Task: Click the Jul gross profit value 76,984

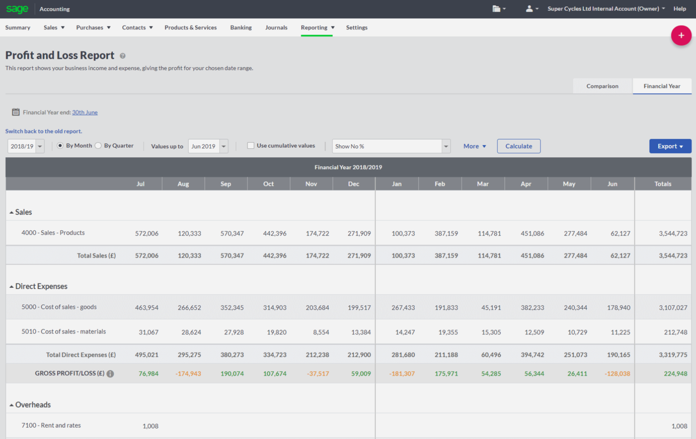Action: (x=149, y=374)
